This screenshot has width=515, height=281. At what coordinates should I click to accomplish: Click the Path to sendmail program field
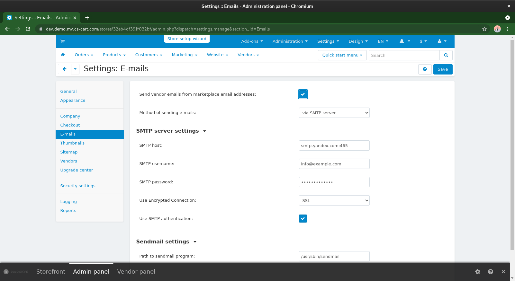(x=334, y=256)
